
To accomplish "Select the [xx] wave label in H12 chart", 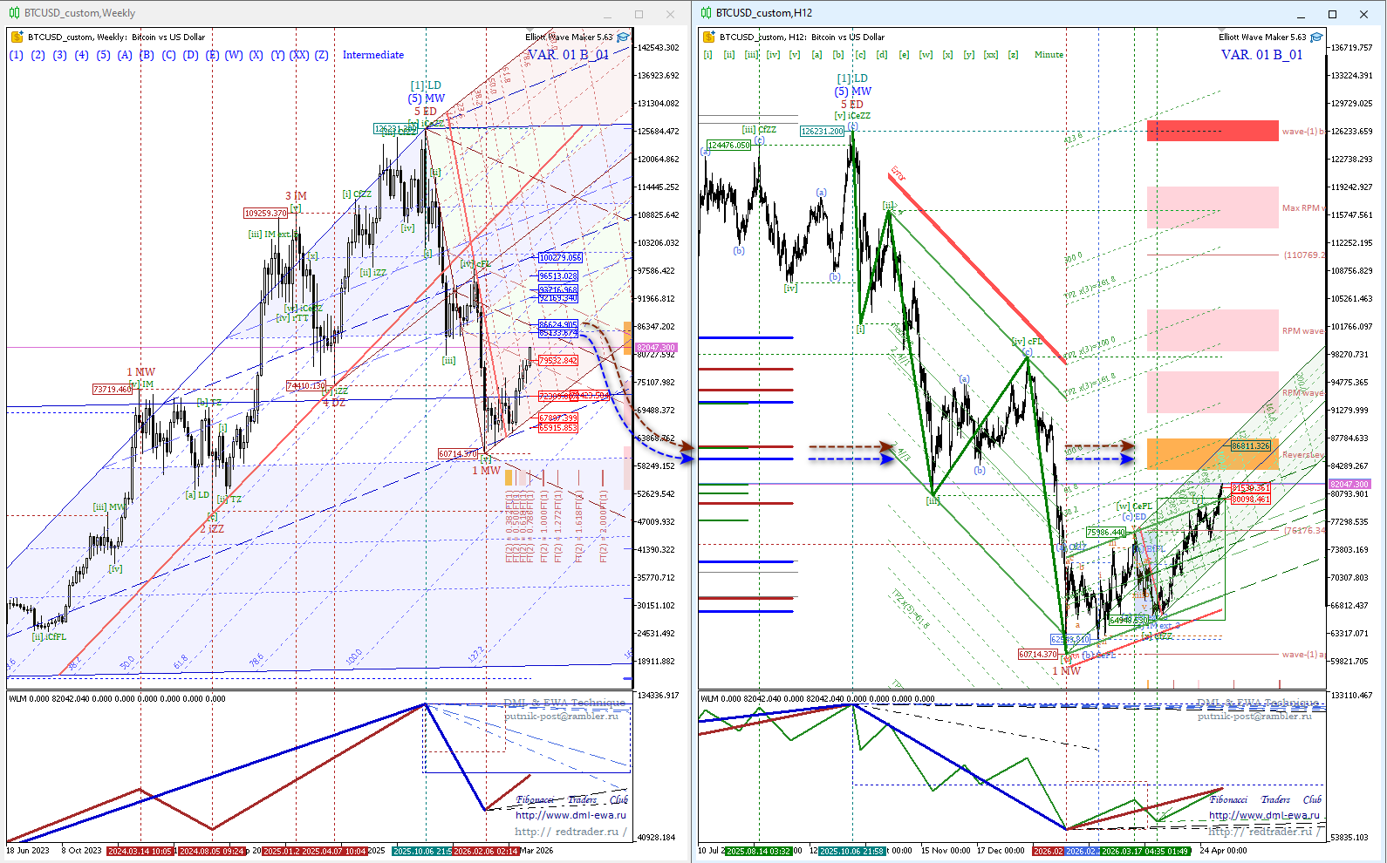I will (x=991, y=54).
